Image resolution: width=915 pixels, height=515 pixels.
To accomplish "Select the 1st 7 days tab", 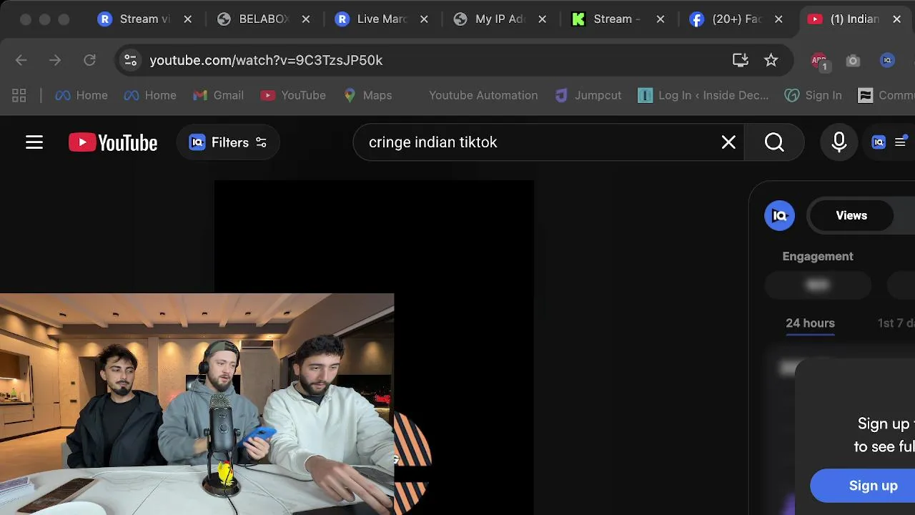I will click(896, 323).
